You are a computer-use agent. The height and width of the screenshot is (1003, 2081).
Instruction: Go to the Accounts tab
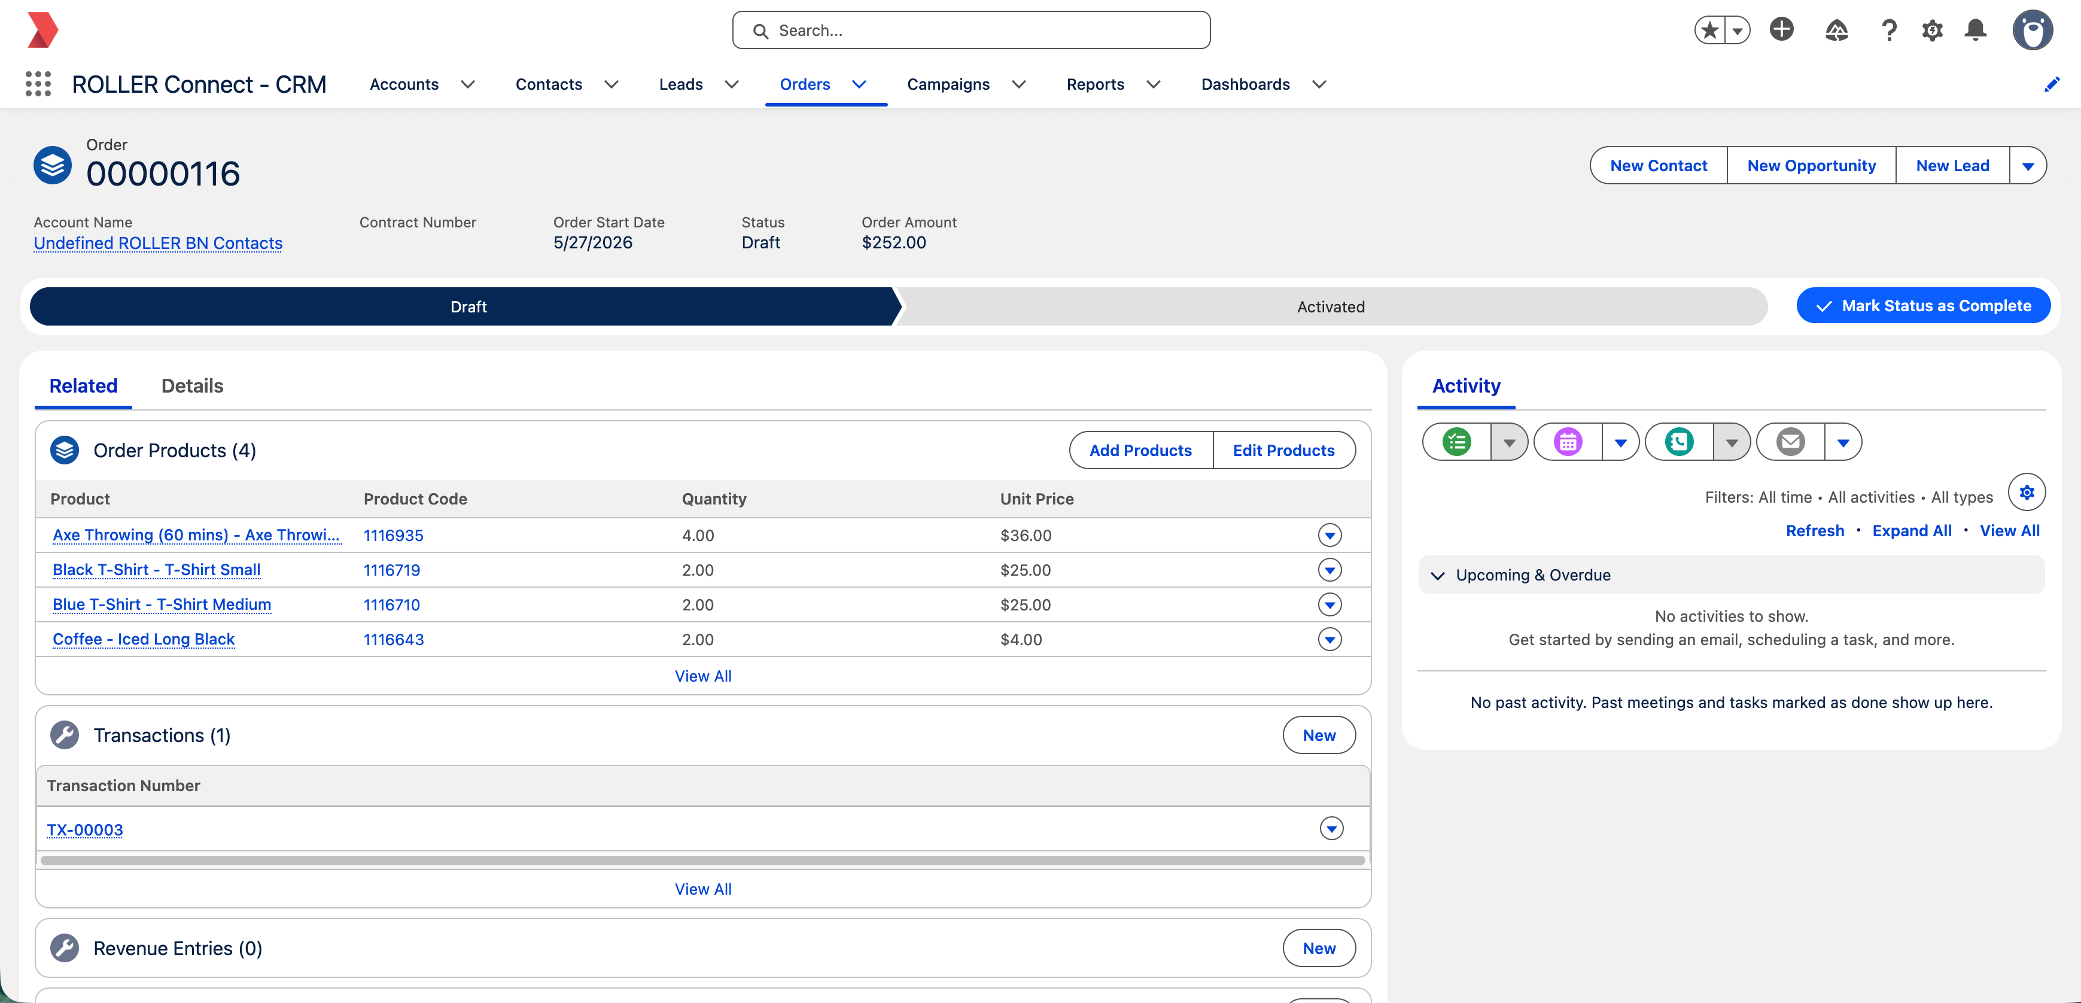pyautogui.click(x=404, y=84)
